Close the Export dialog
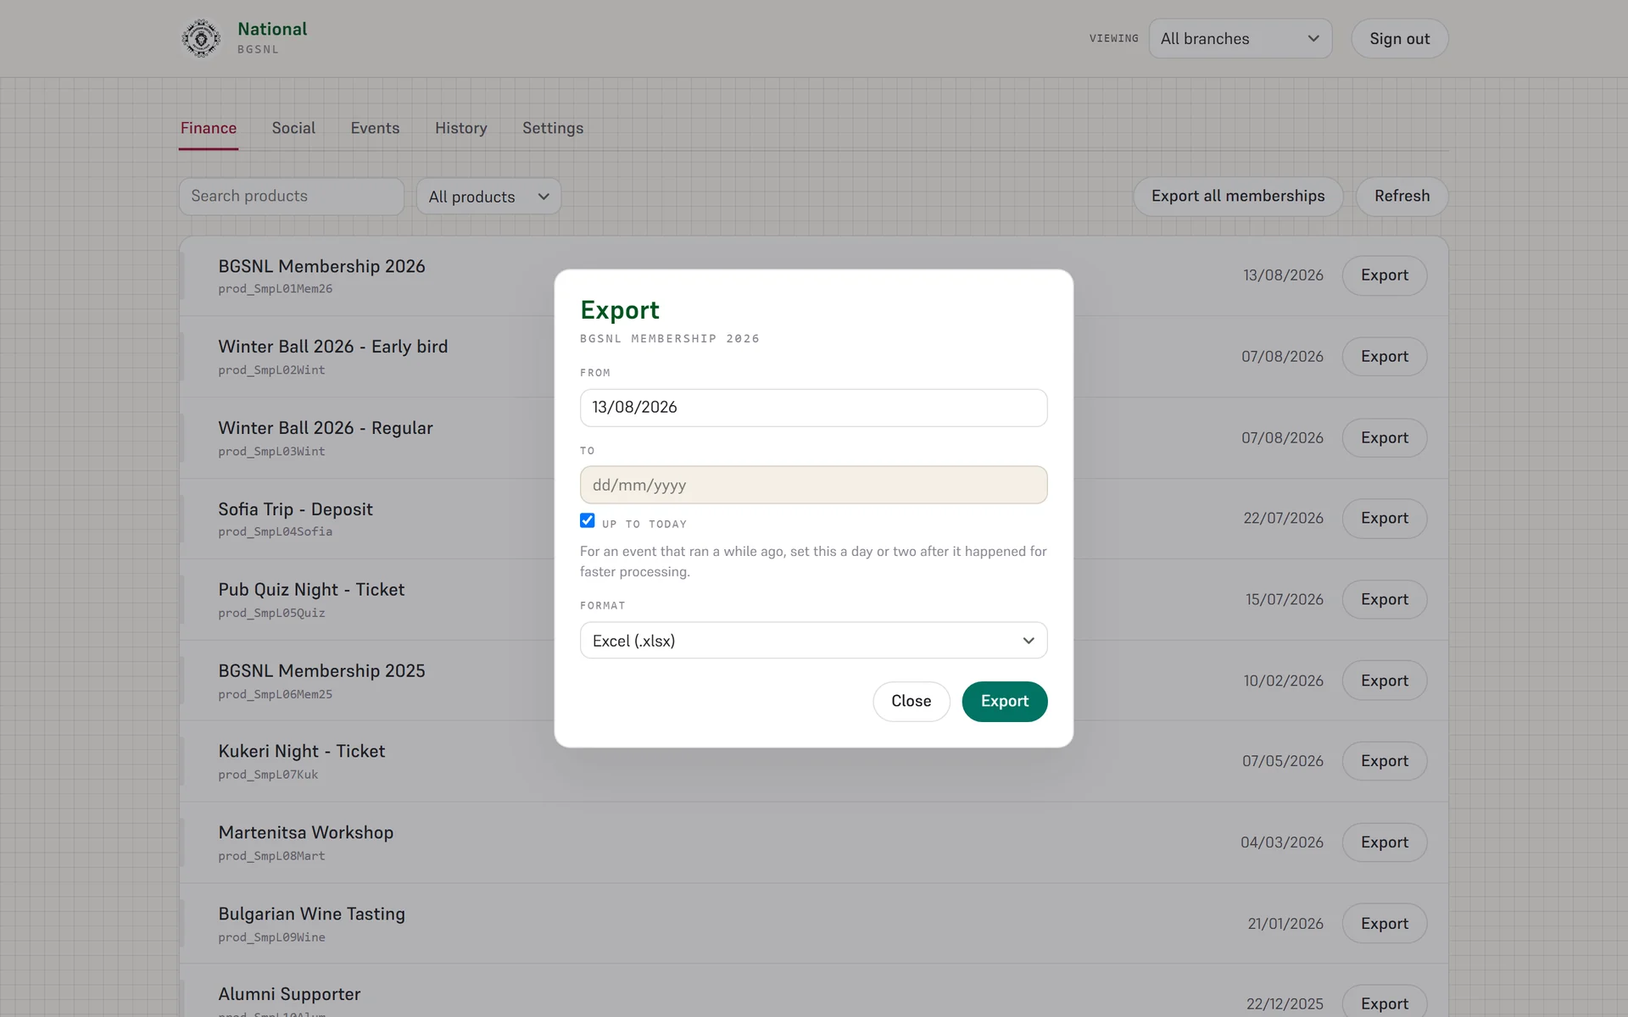 [x=911, y=702]
